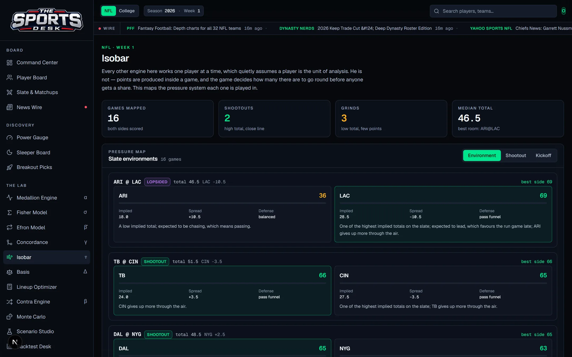Click the Isobar wind icon
Screen dimensions: 572x357
click(x=10, y=257)
